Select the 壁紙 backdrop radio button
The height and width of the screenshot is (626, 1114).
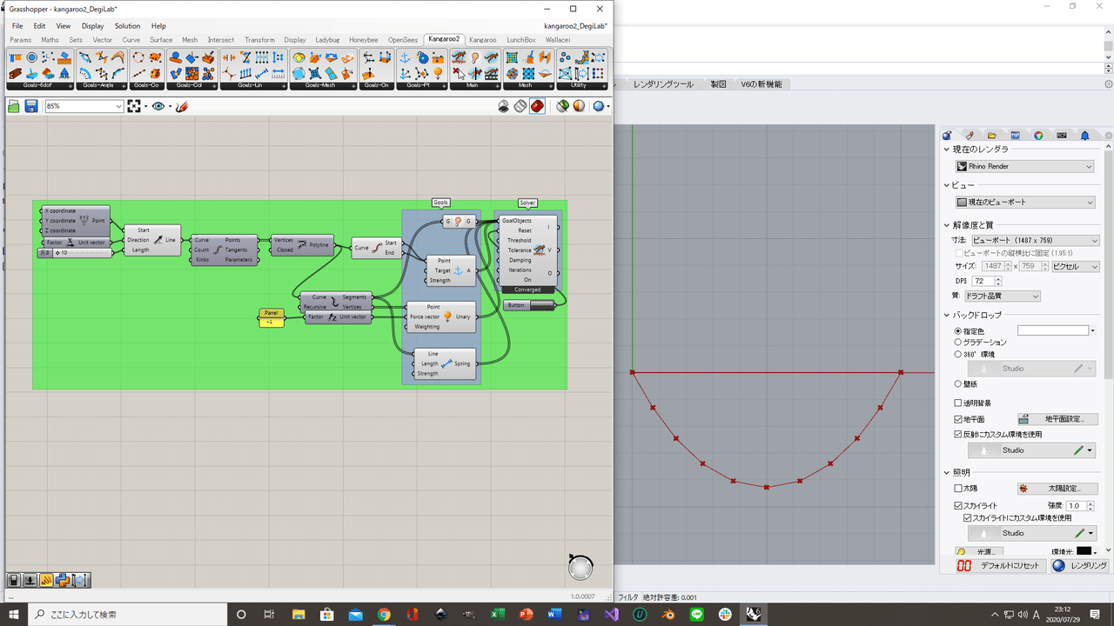tap(958, 383)
